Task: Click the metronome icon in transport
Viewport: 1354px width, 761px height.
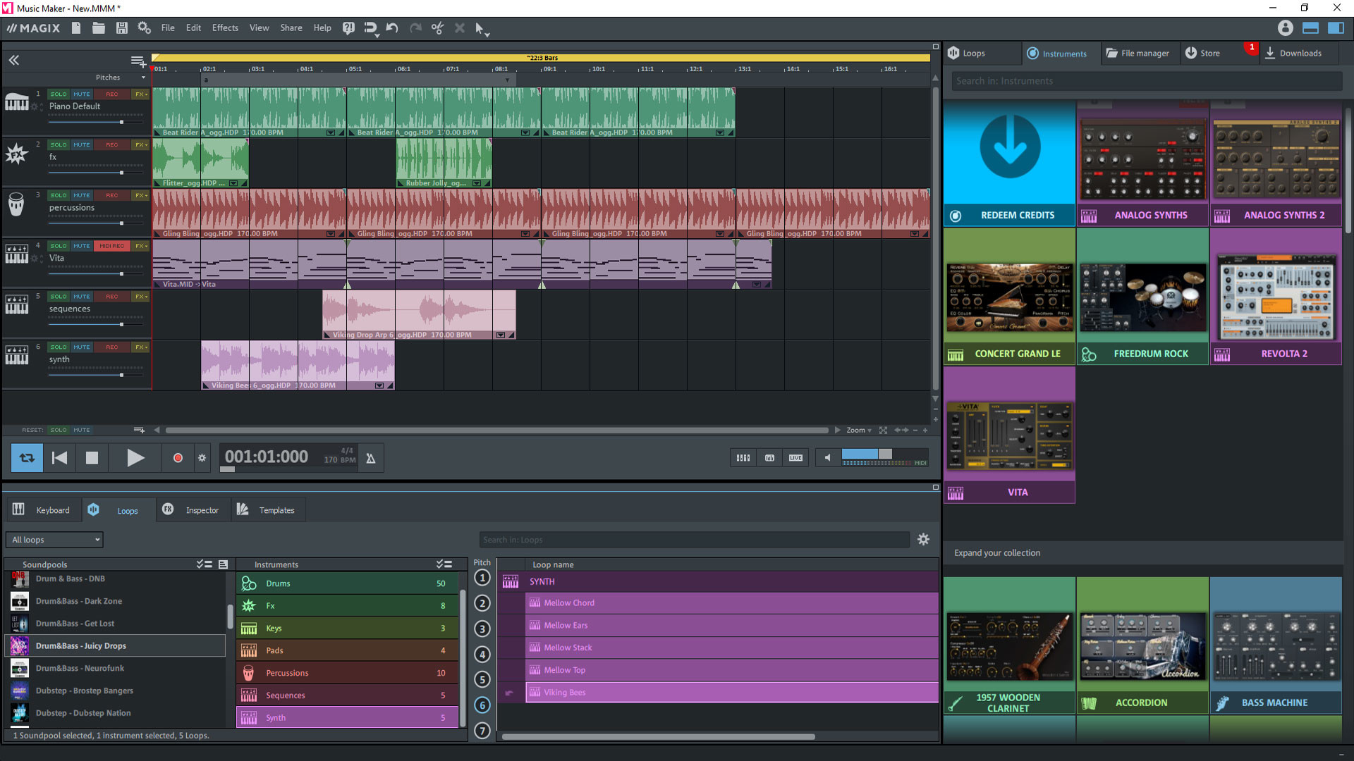Action: (370, 457)
